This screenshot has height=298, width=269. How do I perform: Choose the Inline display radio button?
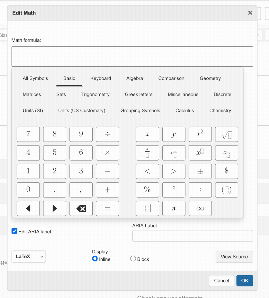coord(95,259)
